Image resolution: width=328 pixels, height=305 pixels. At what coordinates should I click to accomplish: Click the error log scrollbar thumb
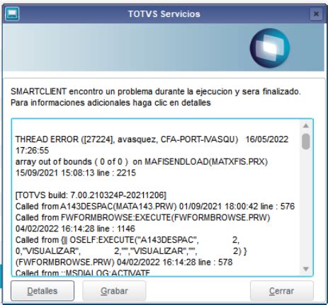click(x=306, y=142)
